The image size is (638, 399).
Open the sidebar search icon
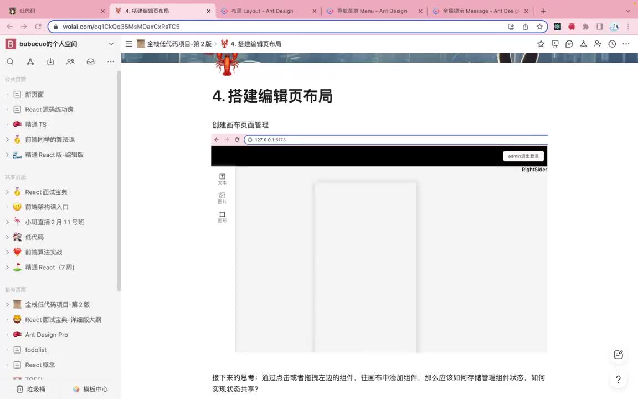click(x=10, y=62)
